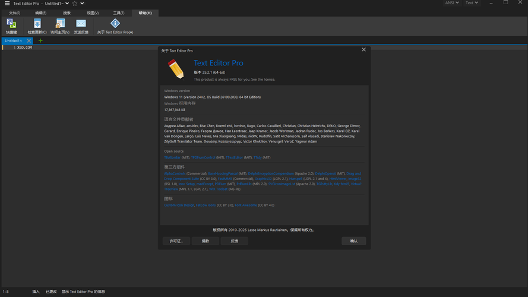Add a new tab with green plus
The height and width of the screenshot is (297, 528).
coord(40,41)
